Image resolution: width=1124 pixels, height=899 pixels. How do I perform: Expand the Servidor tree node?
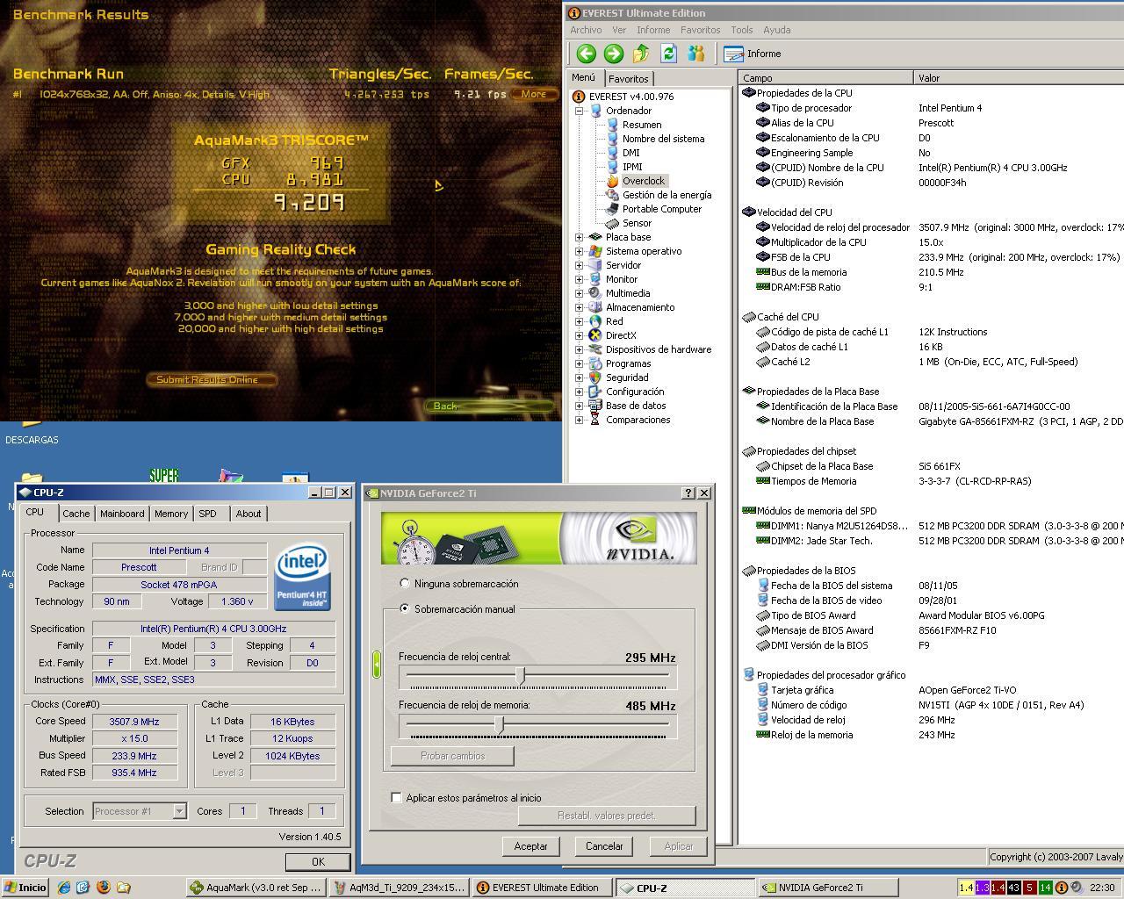[x=580, y=265]
